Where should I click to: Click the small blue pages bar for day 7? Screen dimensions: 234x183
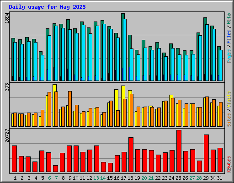click(x=54, y=74)
